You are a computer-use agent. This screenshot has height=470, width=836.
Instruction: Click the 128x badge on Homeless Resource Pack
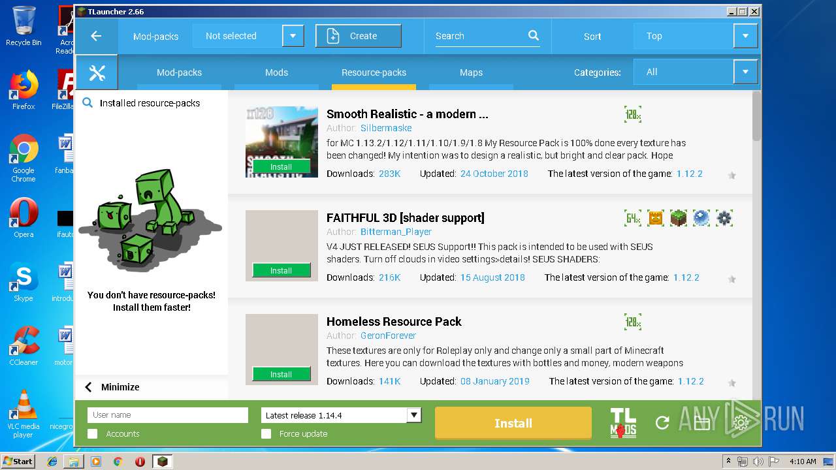point(633,322)
